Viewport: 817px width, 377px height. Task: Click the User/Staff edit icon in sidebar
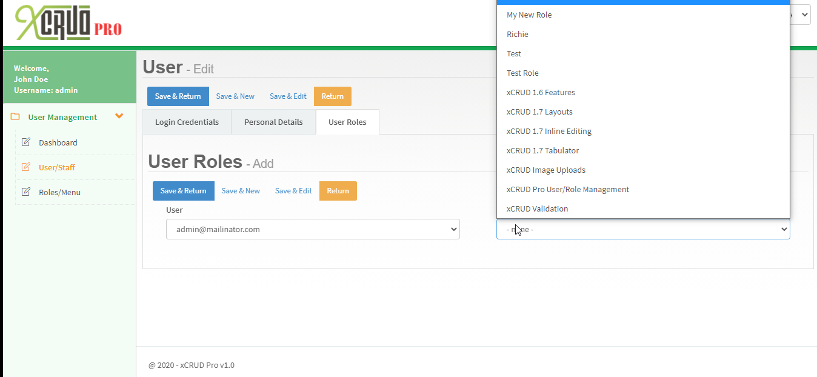click(26, 167)
